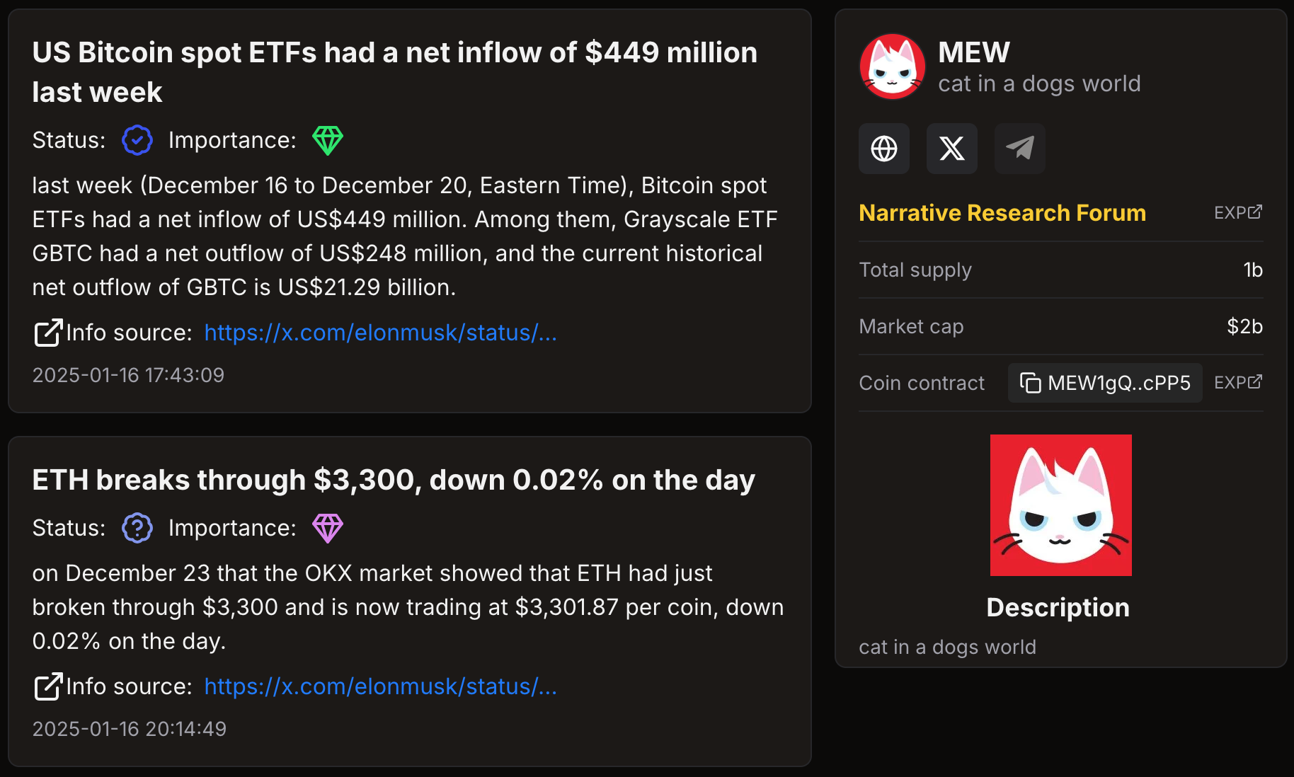Open MEW's X (Twitter) profile icon

coord(952,149)
